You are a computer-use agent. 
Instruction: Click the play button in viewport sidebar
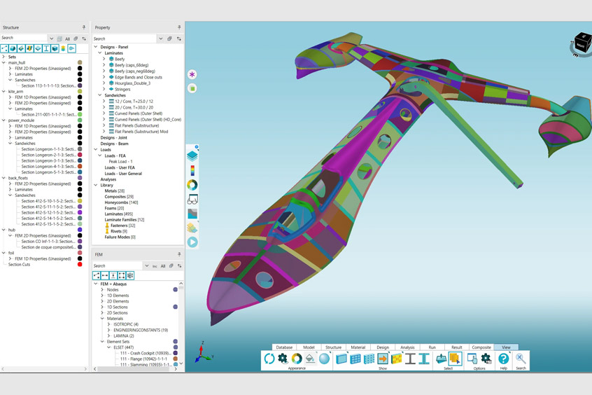(x=192, y=242)
